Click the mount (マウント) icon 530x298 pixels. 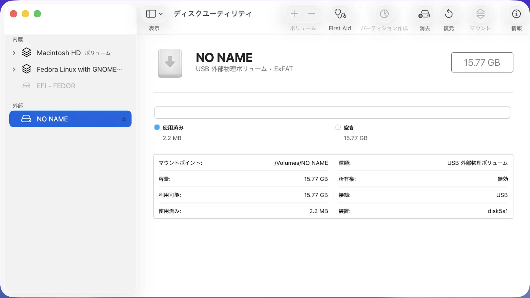480,14
